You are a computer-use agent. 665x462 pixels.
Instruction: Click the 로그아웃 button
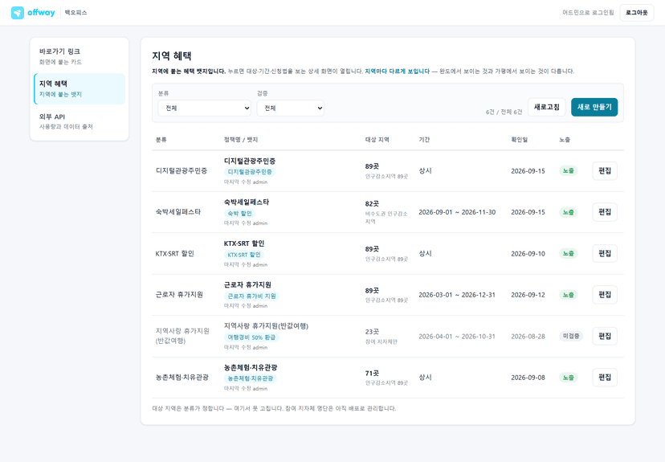click(637, 13)
